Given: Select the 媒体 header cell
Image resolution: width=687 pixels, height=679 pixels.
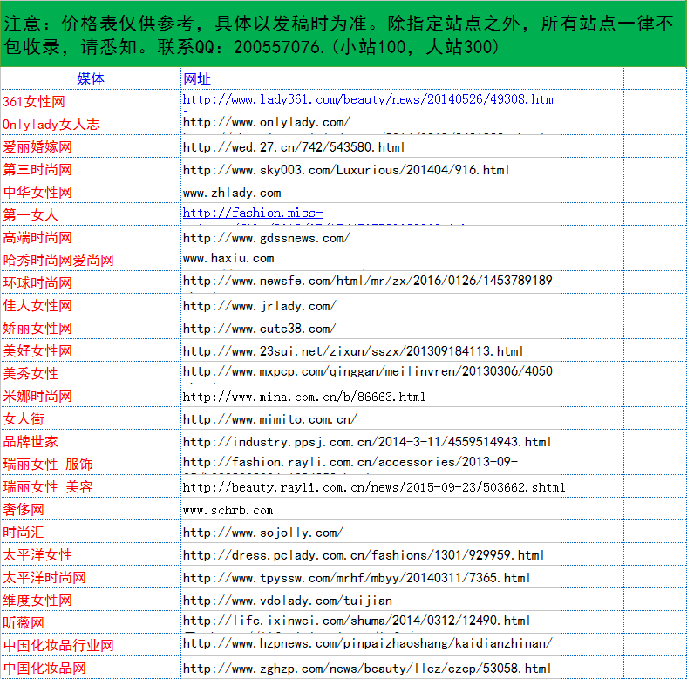Looking at the screenshot, I should 91,78.
